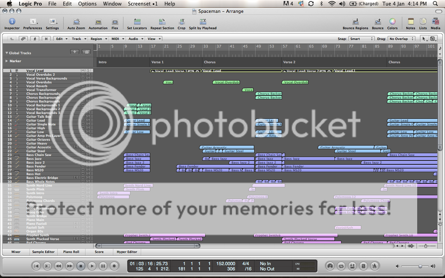Open the Drag No Overlap dropdown
Screen dimensions: 445x278
coord(402,39)
